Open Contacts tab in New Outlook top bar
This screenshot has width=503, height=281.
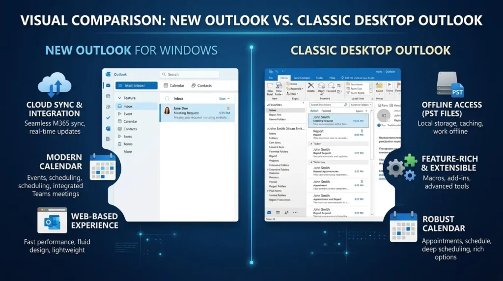(201, 85)
